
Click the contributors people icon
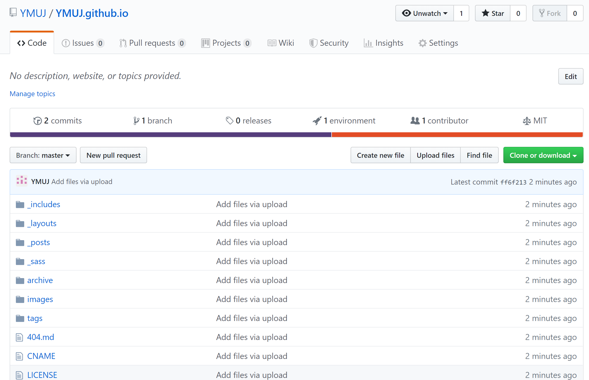tap(415, 121)
